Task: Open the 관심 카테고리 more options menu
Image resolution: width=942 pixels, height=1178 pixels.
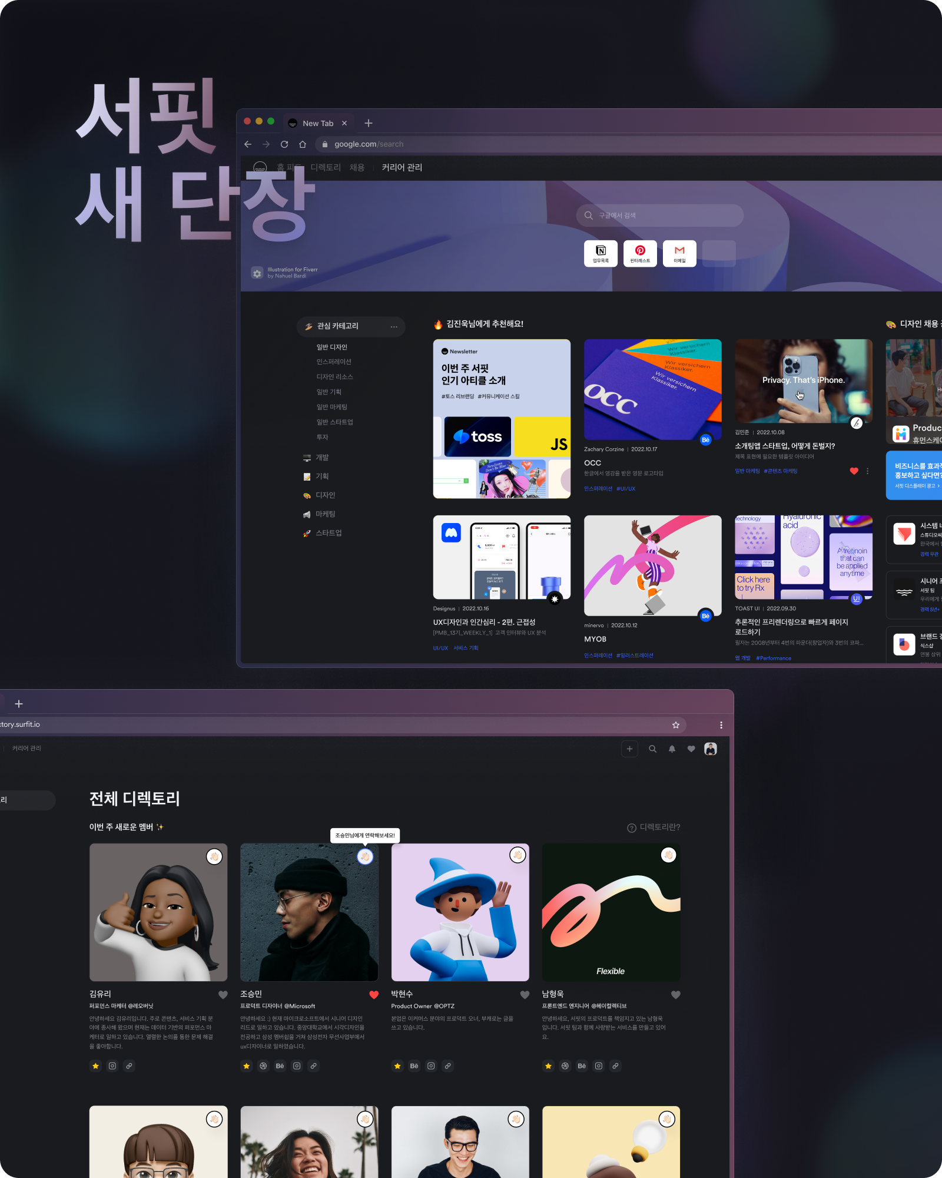Action: (394, 326)
